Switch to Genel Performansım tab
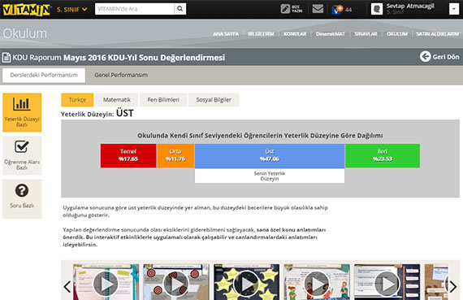This screenshot has height=300, width=463. click(121, 75)
